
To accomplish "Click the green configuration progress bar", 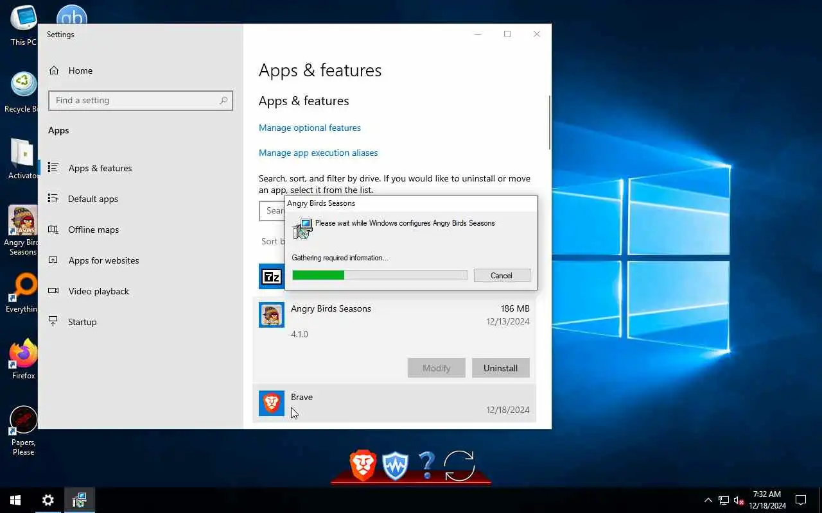I will pyautogui.click(x=380, y=275).
